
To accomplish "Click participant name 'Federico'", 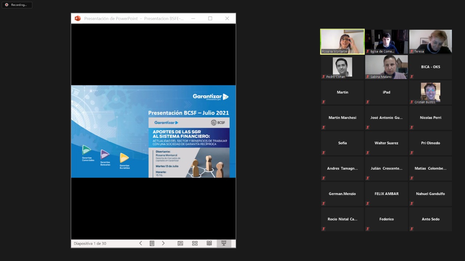I will [387, 219].
